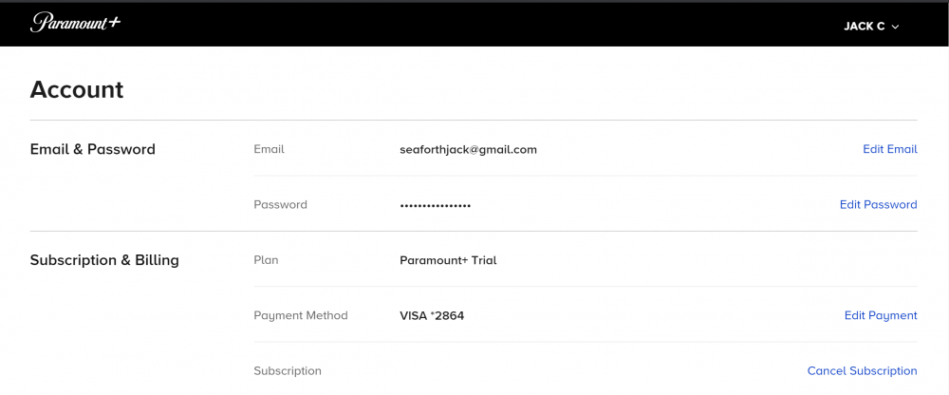Screen dimensions: 949x395
Task: Click the Email field label
Action: tap(269, 149)
